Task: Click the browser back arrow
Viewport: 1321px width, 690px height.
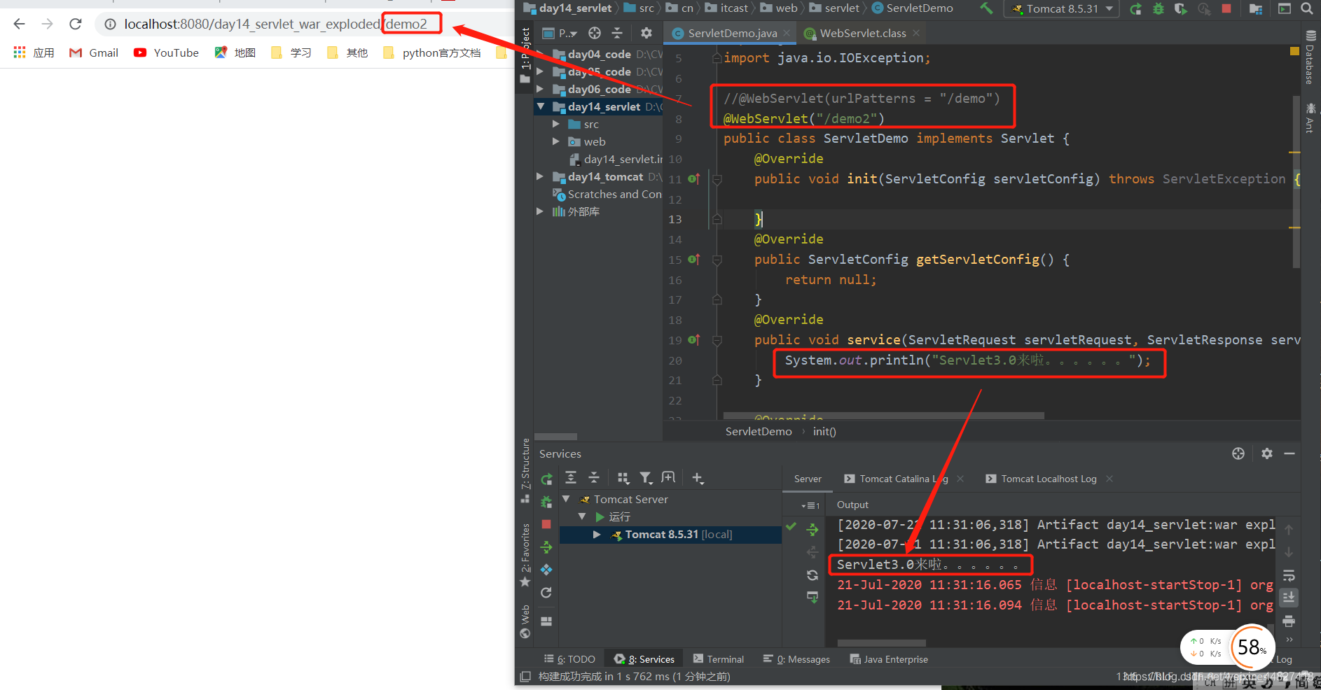Action: (x=19, y=24)
